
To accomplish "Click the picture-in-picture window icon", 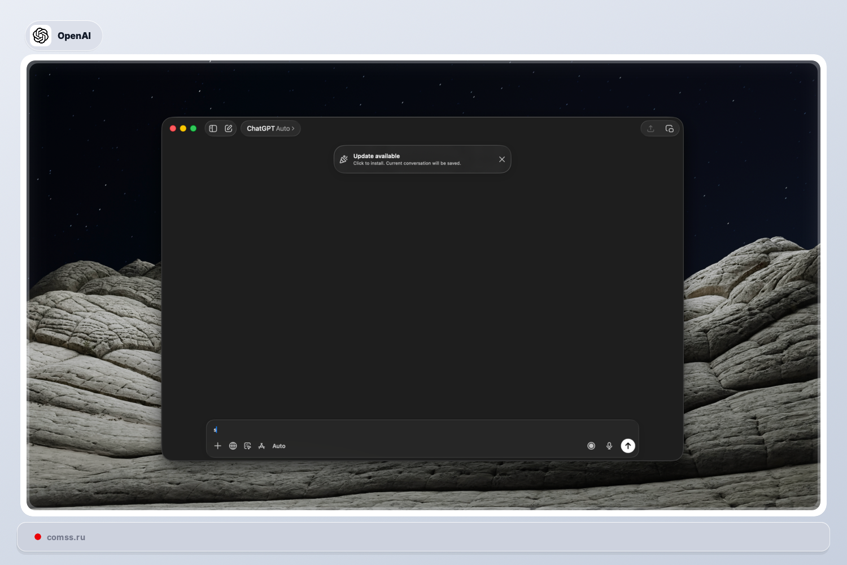I will click(670, 128).
